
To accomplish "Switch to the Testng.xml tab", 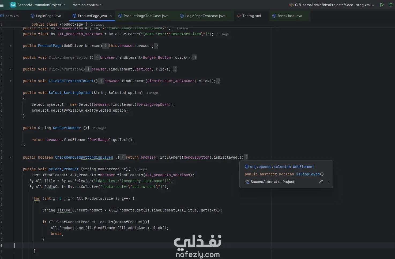I will (249, 16).
